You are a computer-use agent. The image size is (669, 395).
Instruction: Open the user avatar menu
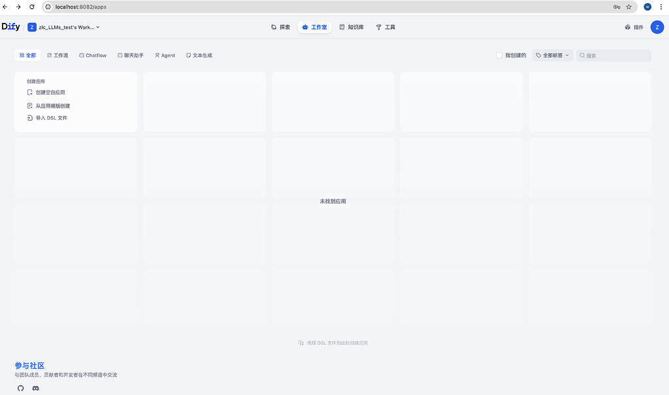(657, 27)
